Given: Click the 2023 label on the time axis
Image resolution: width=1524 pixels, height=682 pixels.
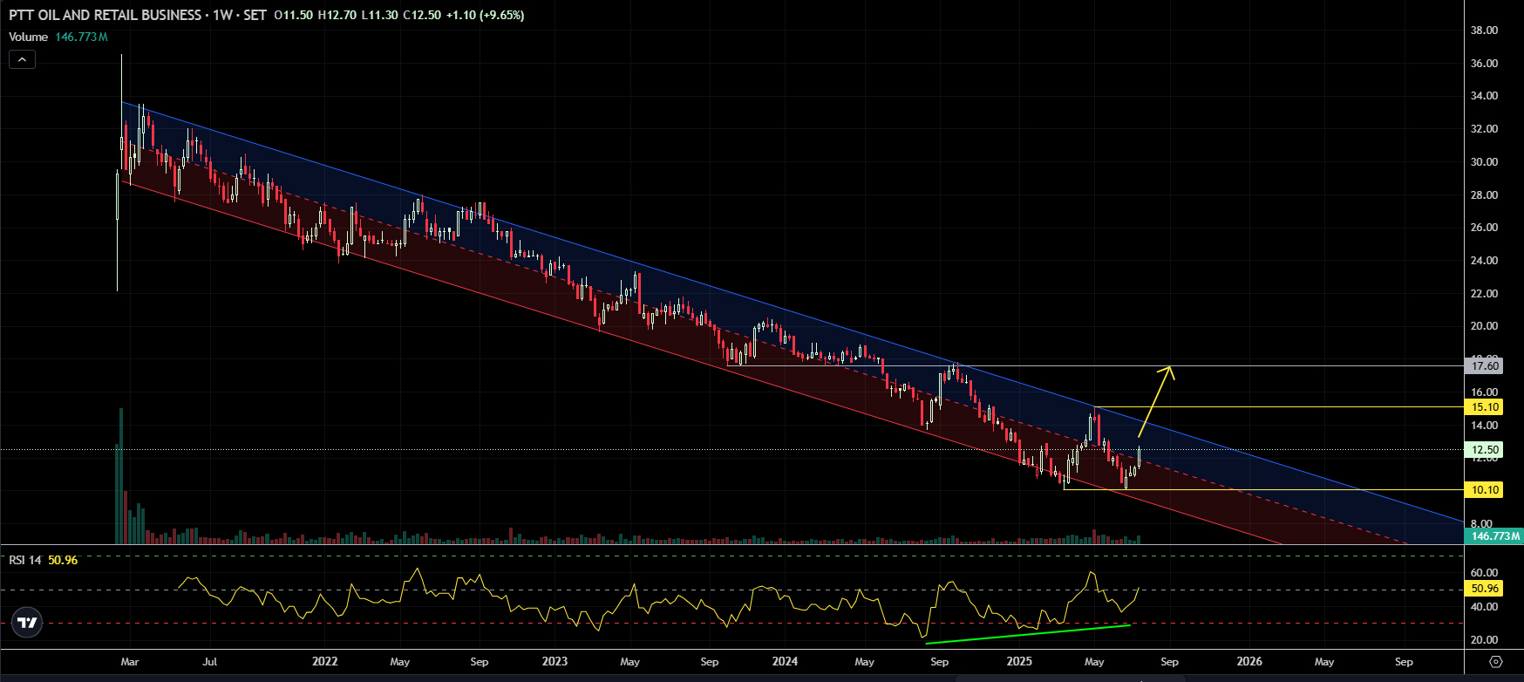Looking at the screenshot, I should pos(554,662).
